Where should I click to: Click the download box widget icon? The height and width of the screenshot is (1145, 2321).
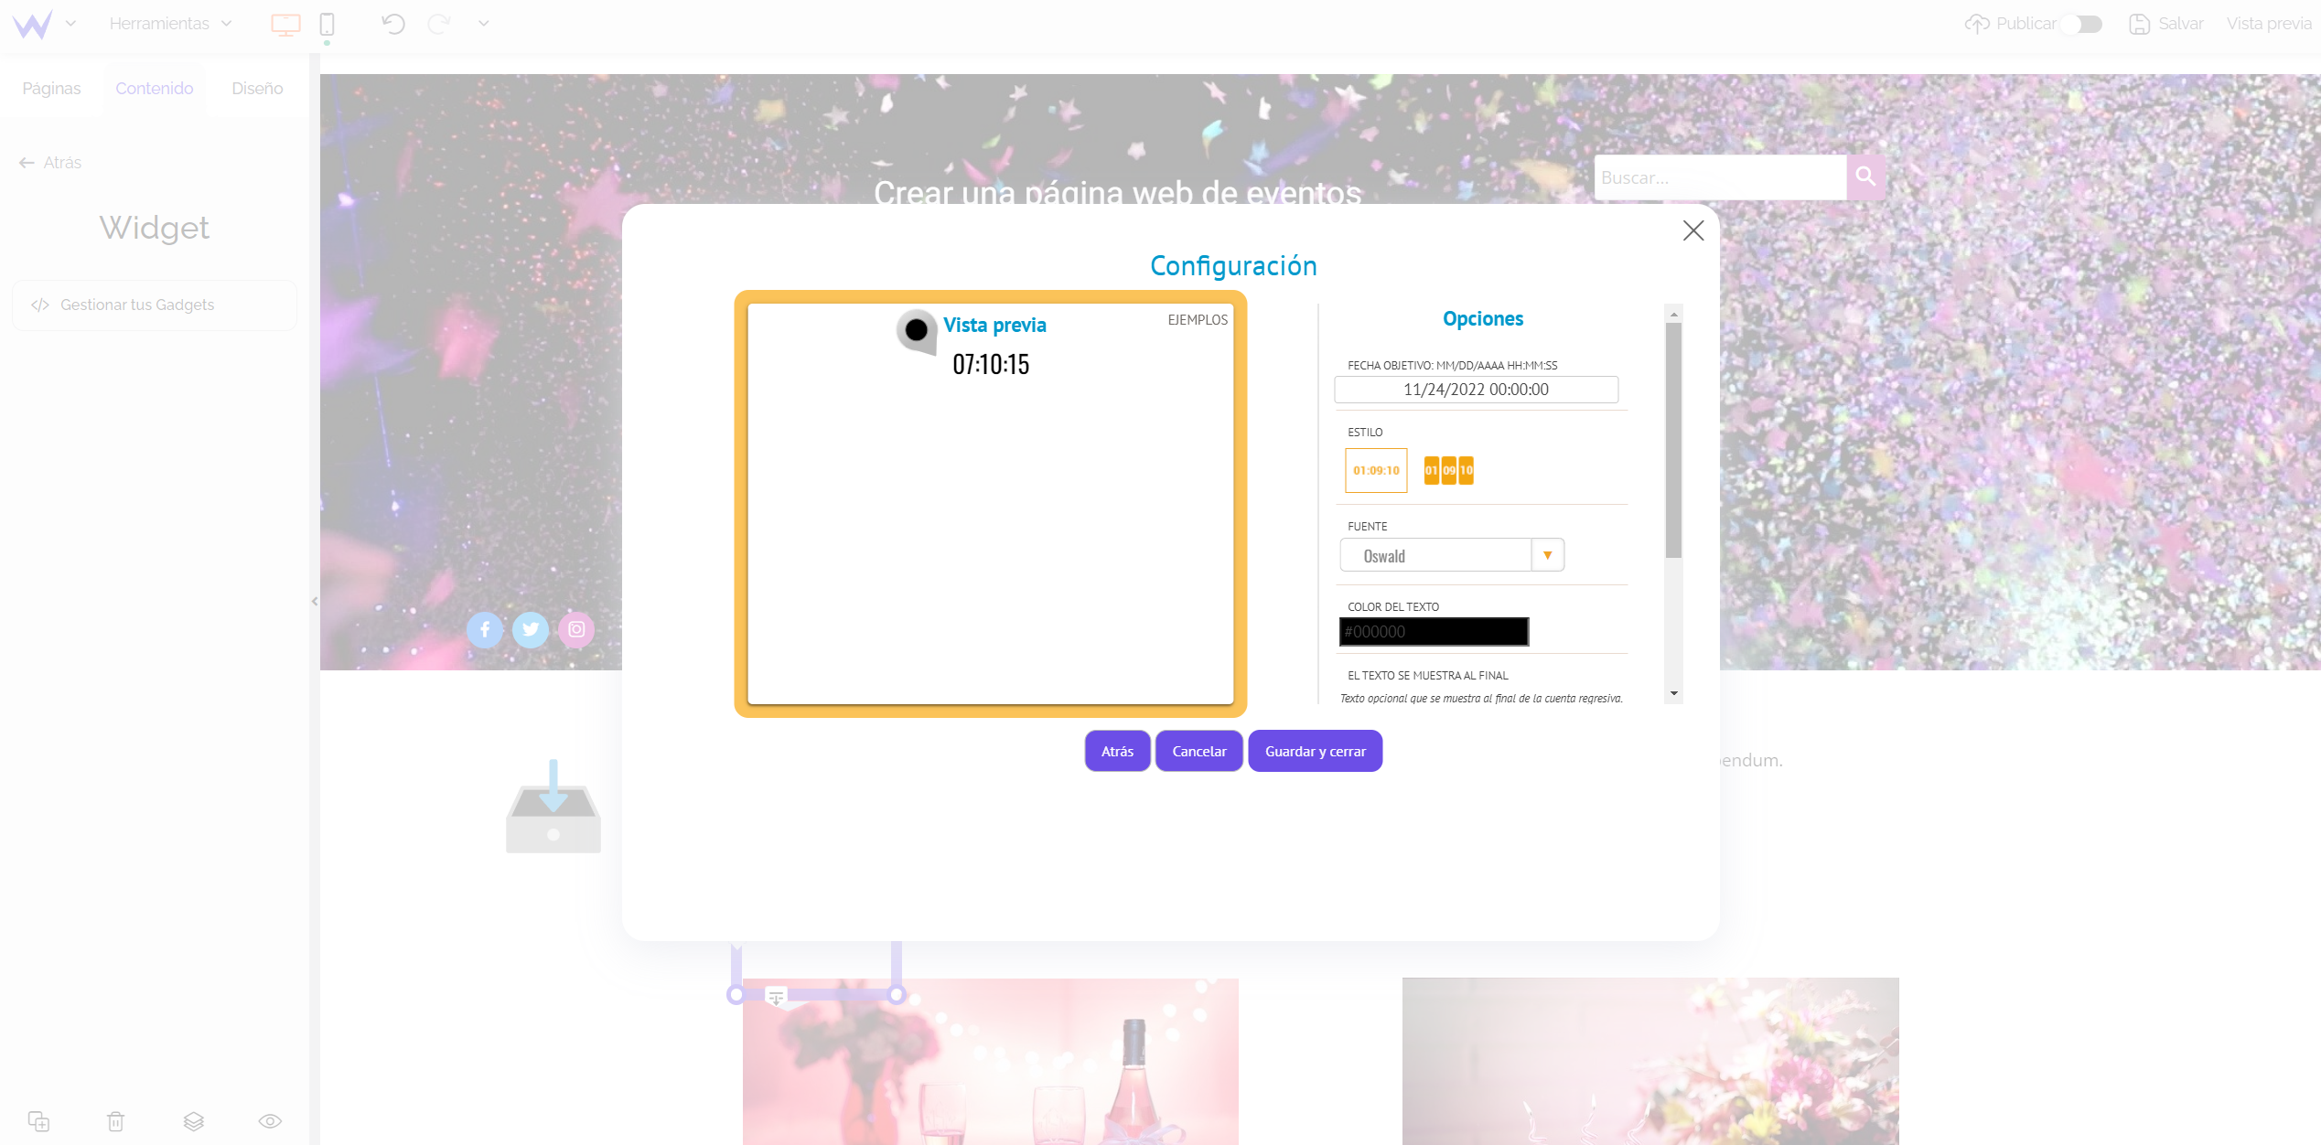point(553,807)
